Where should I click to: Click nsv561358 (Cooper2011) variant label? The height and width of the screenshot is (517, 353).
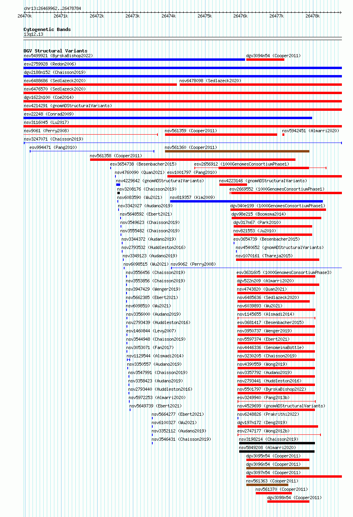[116, 156]
